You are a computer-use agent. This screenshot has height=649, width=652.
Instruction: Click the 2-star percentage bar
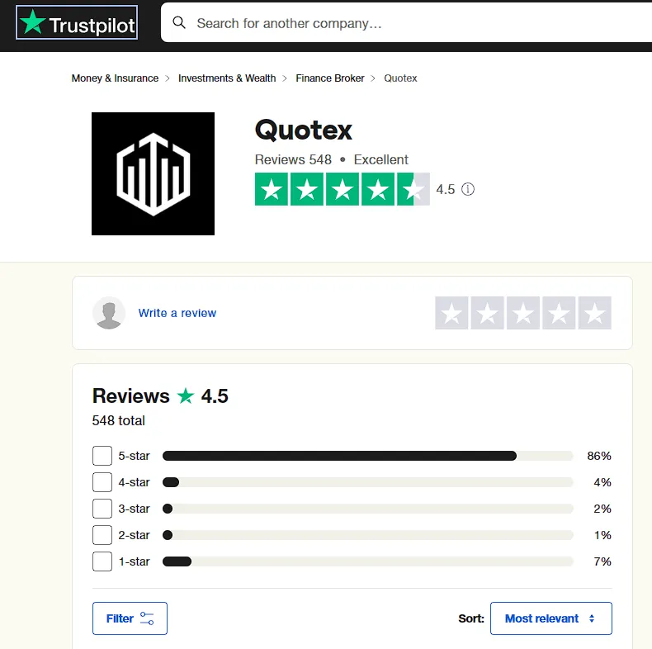(x=368, y=535)
